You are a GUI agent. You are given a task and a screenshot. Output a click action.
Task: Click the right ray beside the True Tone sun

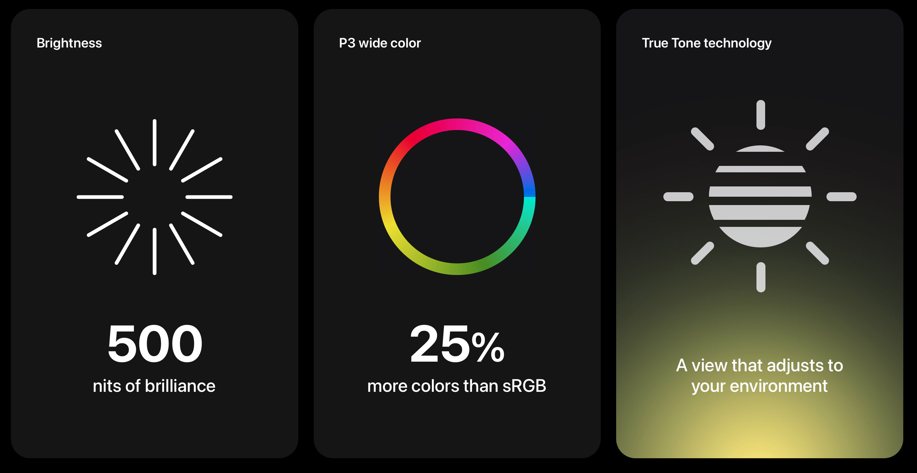[842, 196]
